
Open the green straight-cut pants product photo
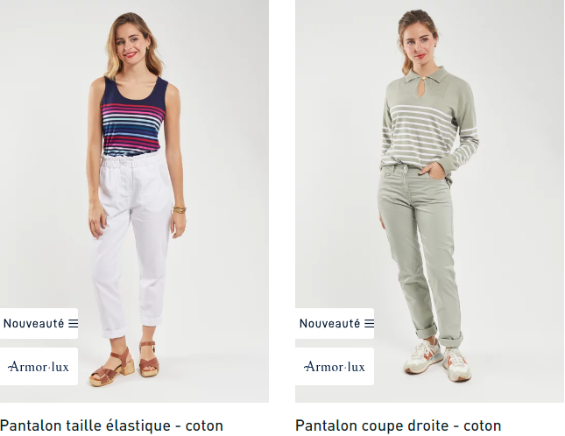point(430,200)
